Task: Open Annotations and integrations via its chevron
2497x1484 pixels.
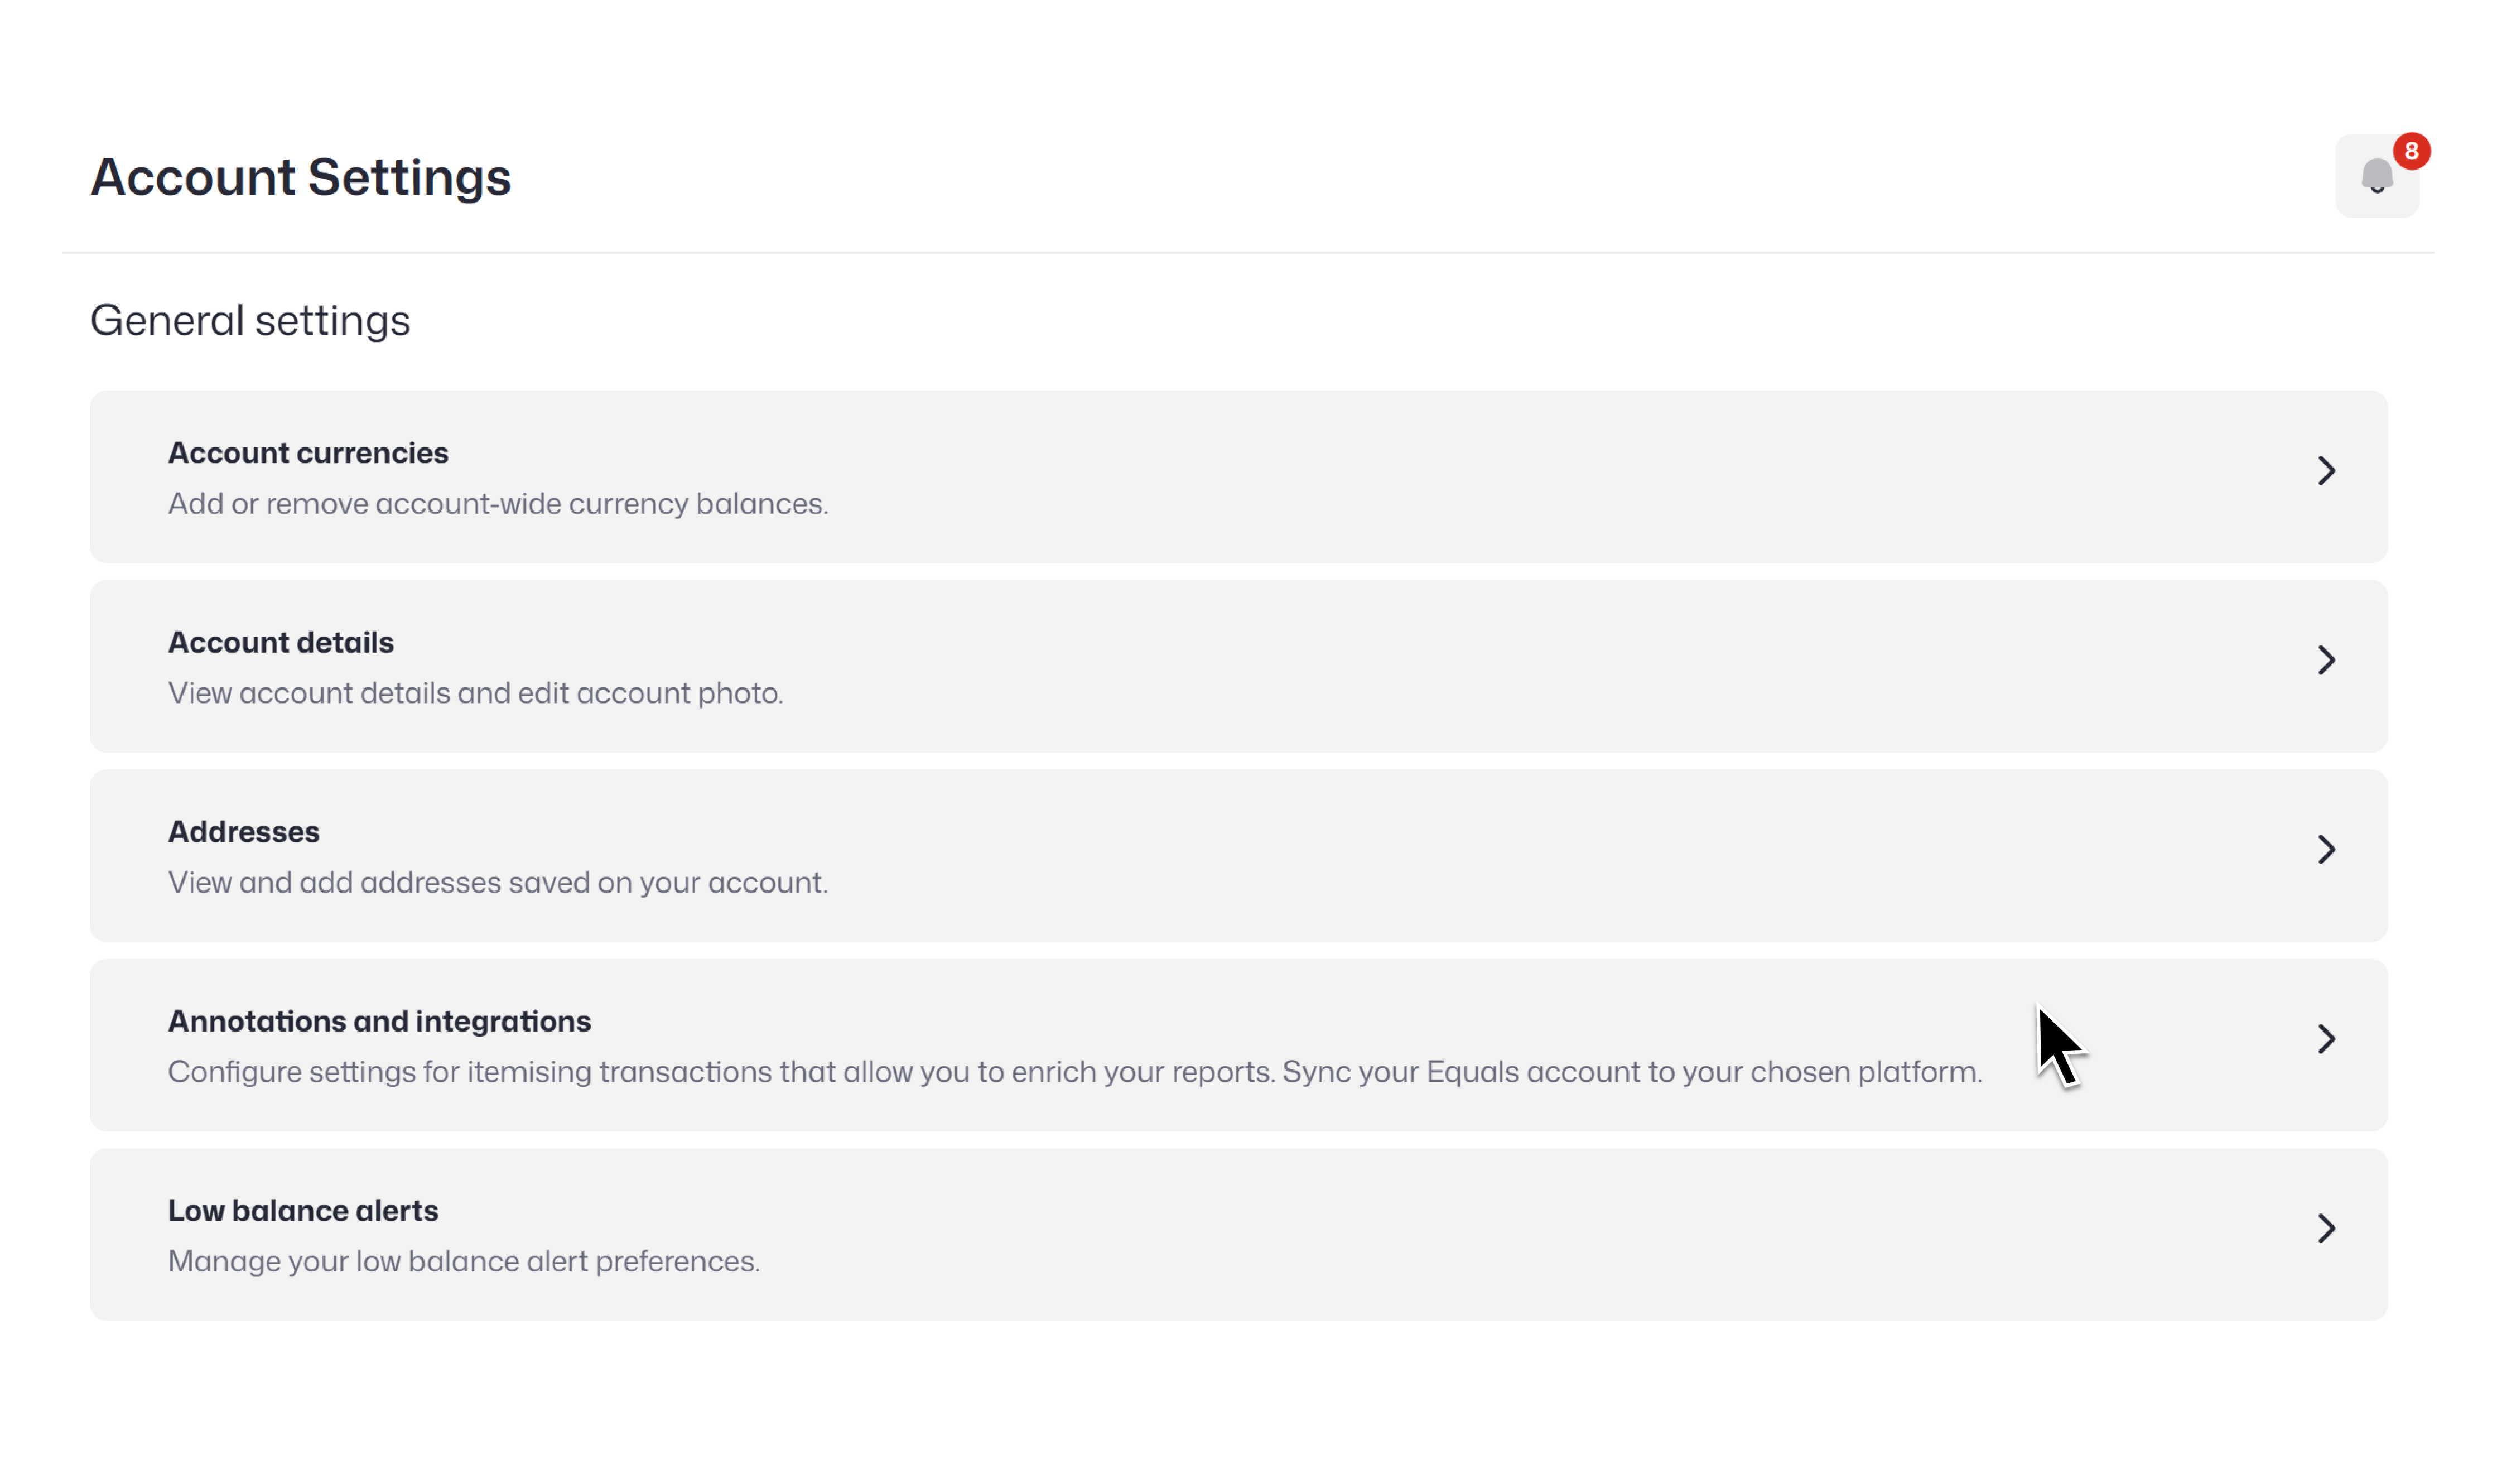Action: 2326,1039
